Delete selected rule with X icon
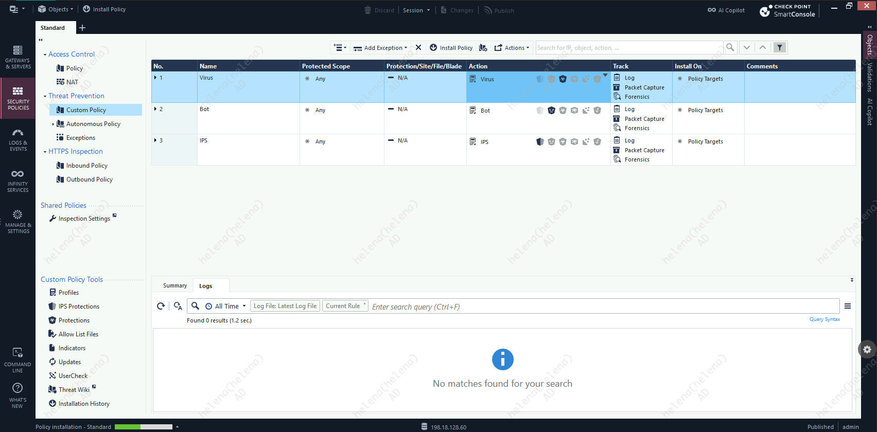 click(x=418, y=47)
